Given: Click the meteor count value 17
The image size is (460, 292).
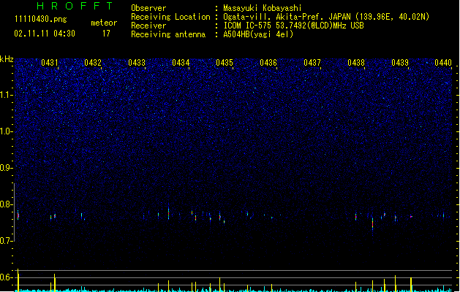Looking at the screenshot, I should pos(106,34).
